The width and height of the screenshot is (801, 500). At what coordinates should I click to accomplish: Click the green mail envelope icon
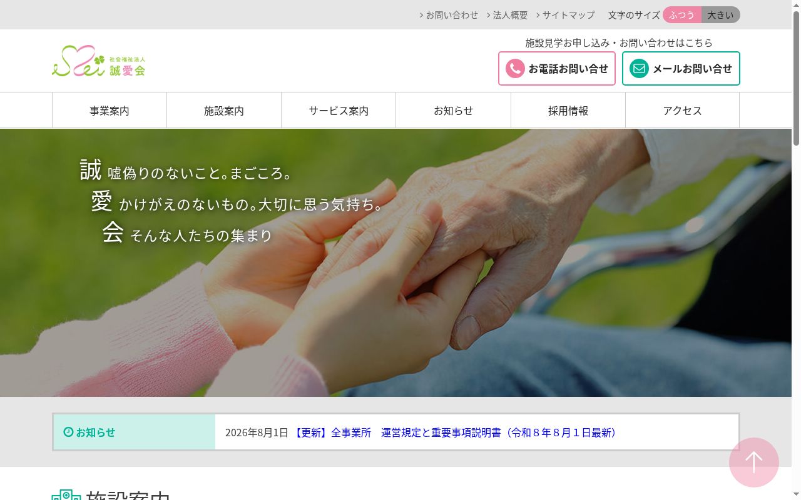[639, 69]
